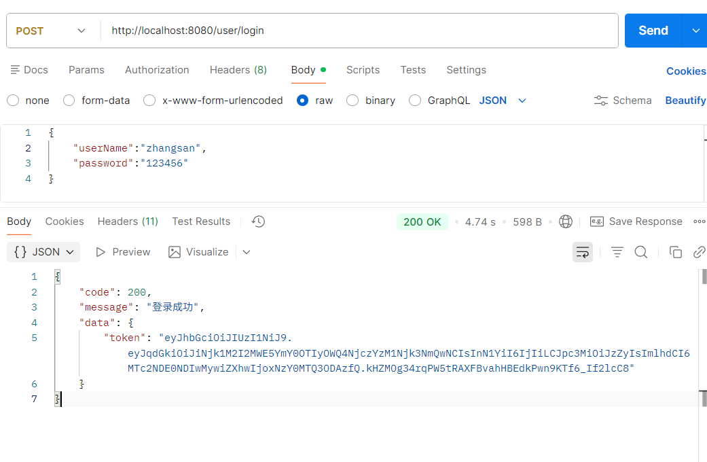Screen dimensions: 707x462
Task: Select the raw body type
Action: (x=302, y=101)
